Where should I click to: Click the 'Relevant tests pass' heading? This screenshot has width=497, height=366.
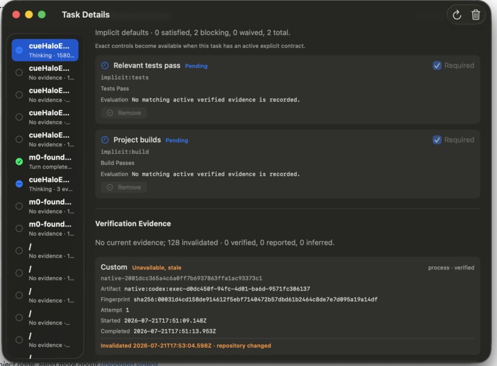[147, 65]
